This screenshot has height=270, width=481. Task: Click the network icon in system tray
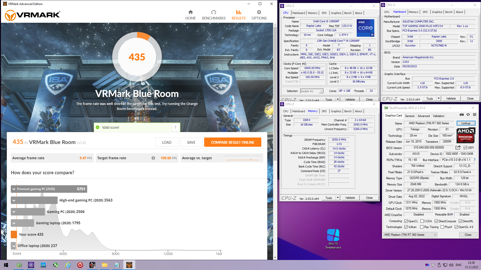[x=445, y=265]
